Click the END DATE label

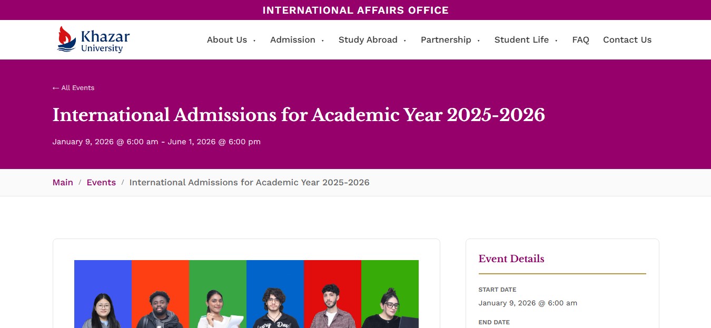pos(494,322)
